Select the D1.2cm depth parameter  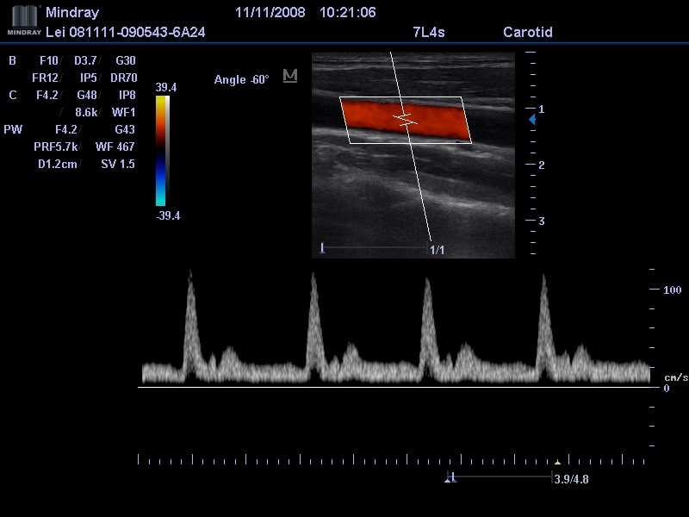point(57,164)
